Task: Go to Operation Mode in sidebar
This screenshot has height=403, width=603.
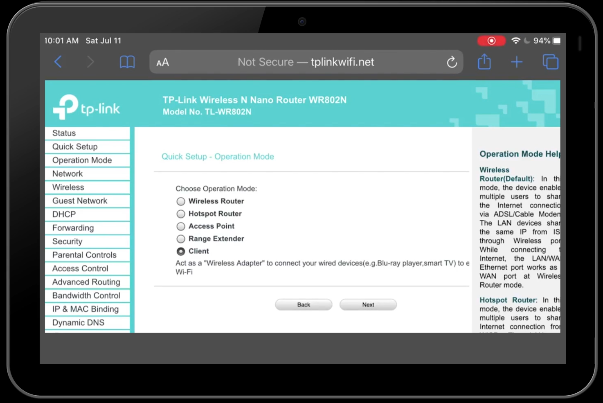Action: (82, 160)
